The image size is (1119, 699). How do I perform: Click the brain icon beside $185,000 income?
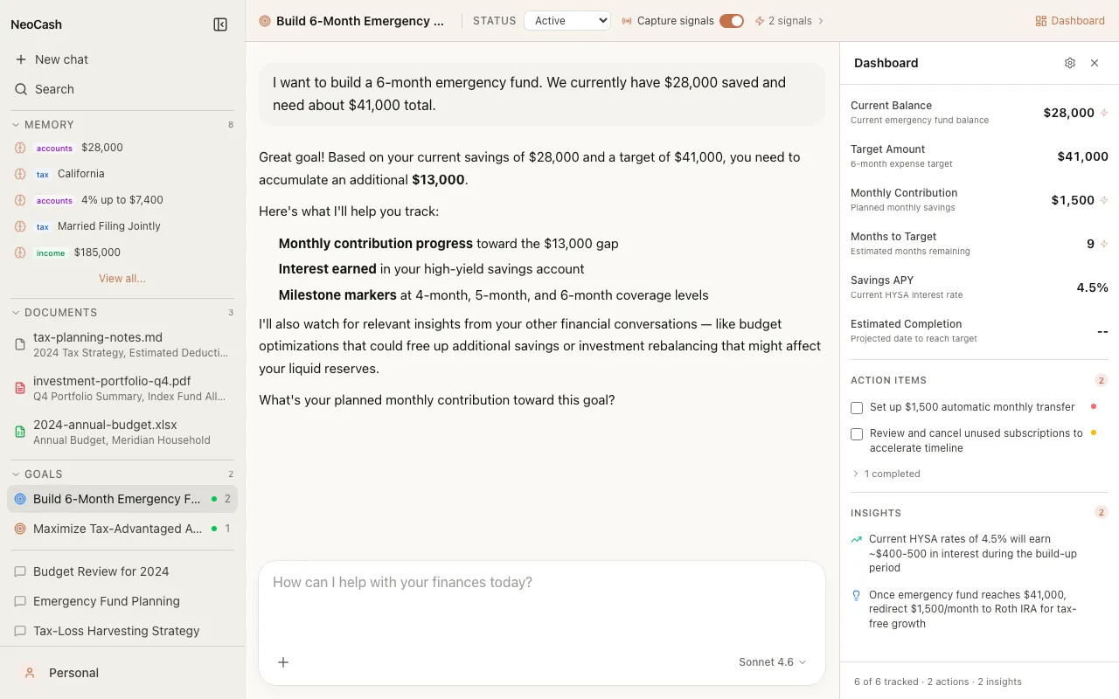pyautogui.click(x=20, y=253)
